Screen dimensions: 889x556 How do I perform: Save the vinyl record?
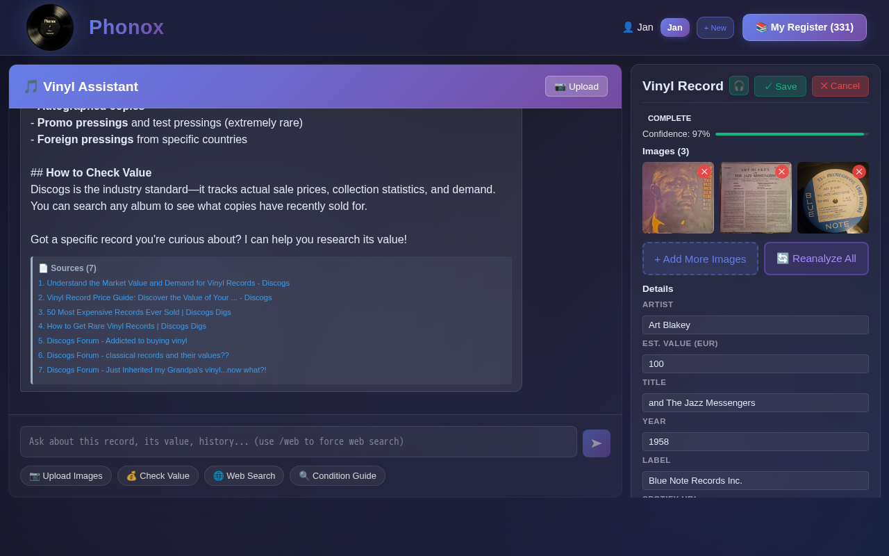click(780, 86)
